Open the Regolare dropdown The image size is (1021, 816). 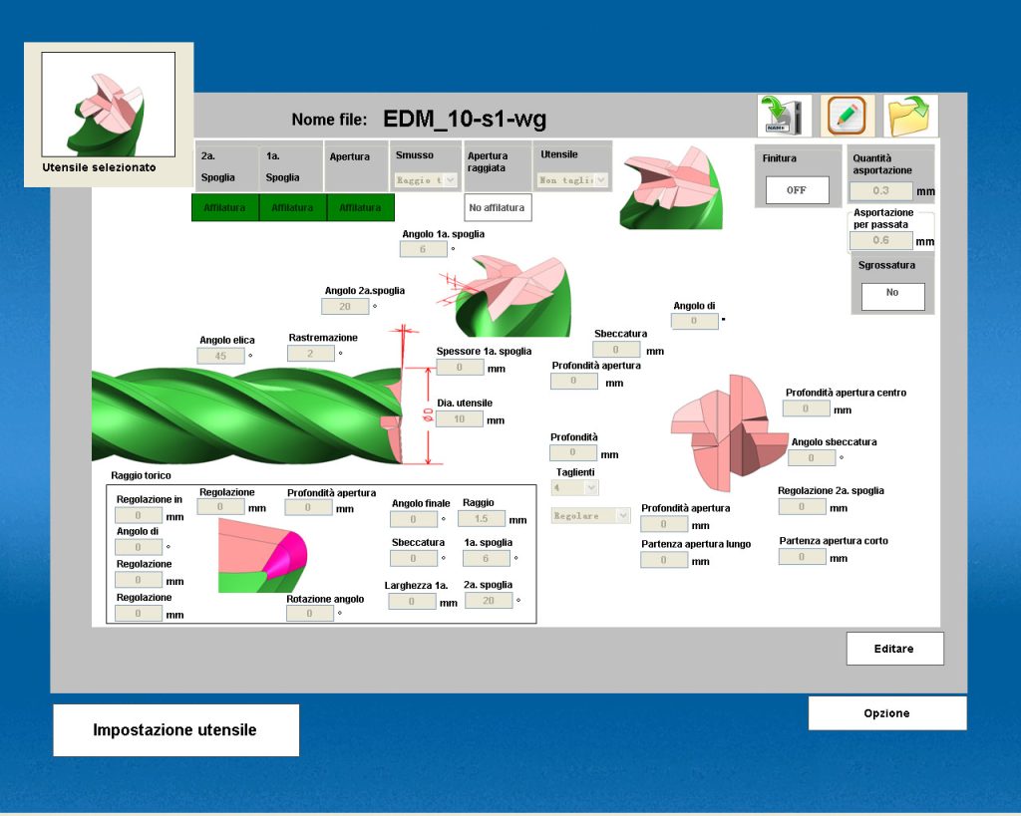tap(590, 515)
